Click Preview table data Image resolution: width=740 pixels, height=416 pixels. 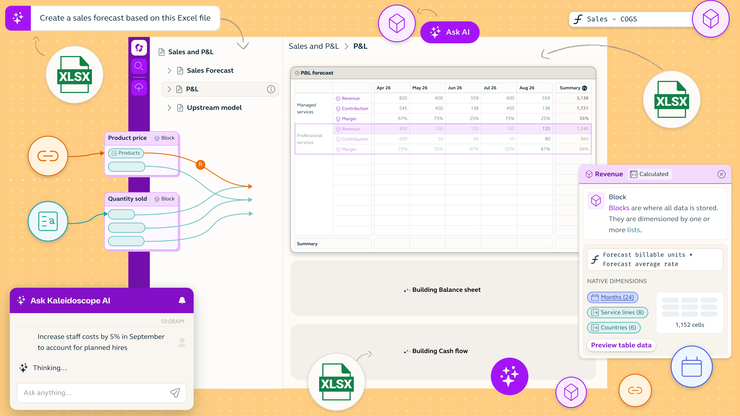tap(621, 345)
